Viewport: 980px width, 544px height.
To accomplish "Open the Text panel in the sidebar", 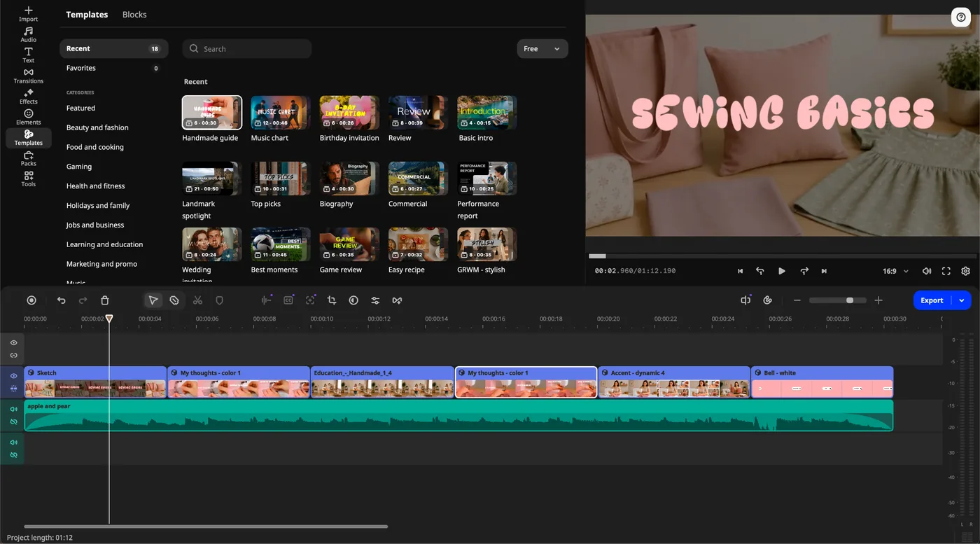I will coord(28,55).
